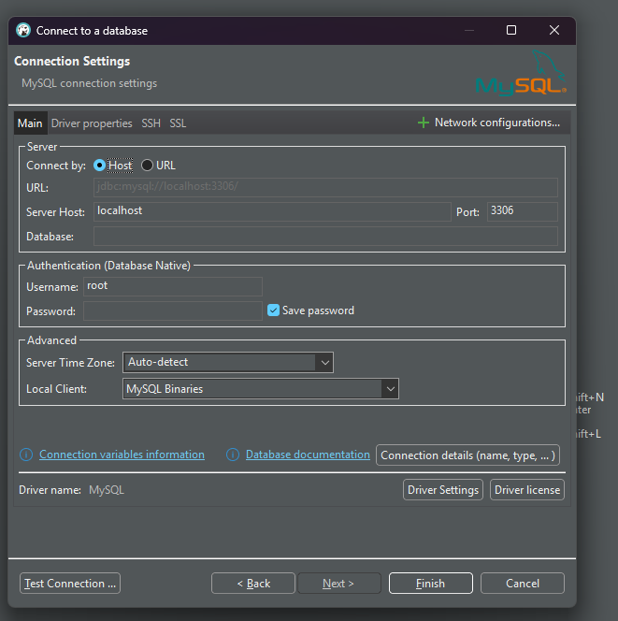Open Connection details (name, type, ...)

[x=468, y=455]
